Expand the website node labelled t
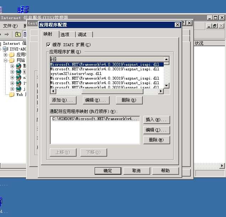 pyautogui.click(x=12, y=72)
